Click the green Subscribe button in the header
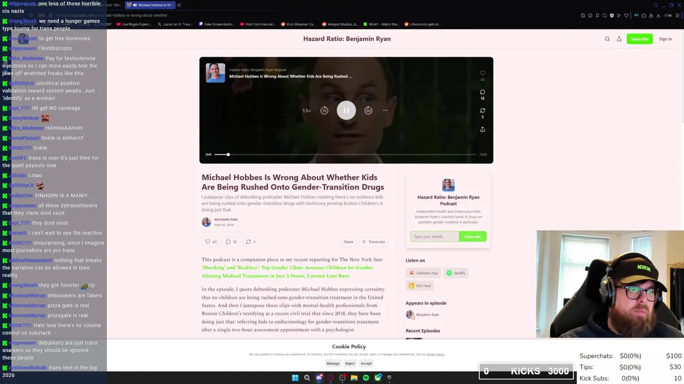The width and height of the screenshot is (684, 384). (x=639, y=39)
